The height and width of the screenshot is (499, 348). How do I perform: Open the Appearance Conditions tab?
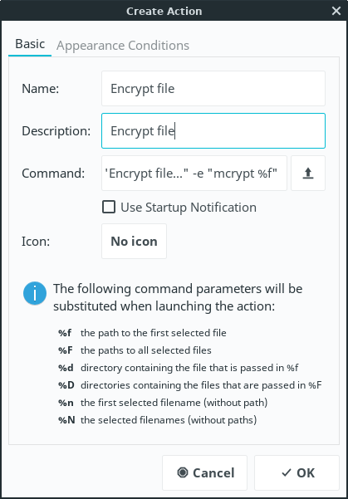point(123,46)
